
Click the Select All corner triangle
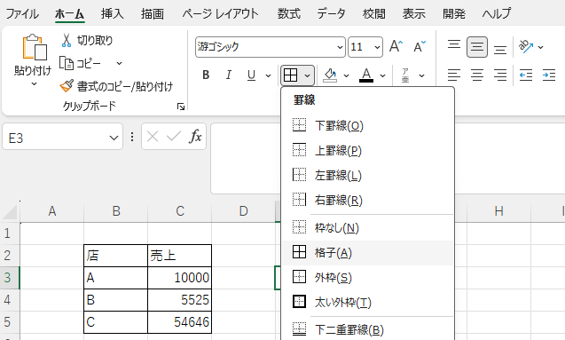coord(10,211)
